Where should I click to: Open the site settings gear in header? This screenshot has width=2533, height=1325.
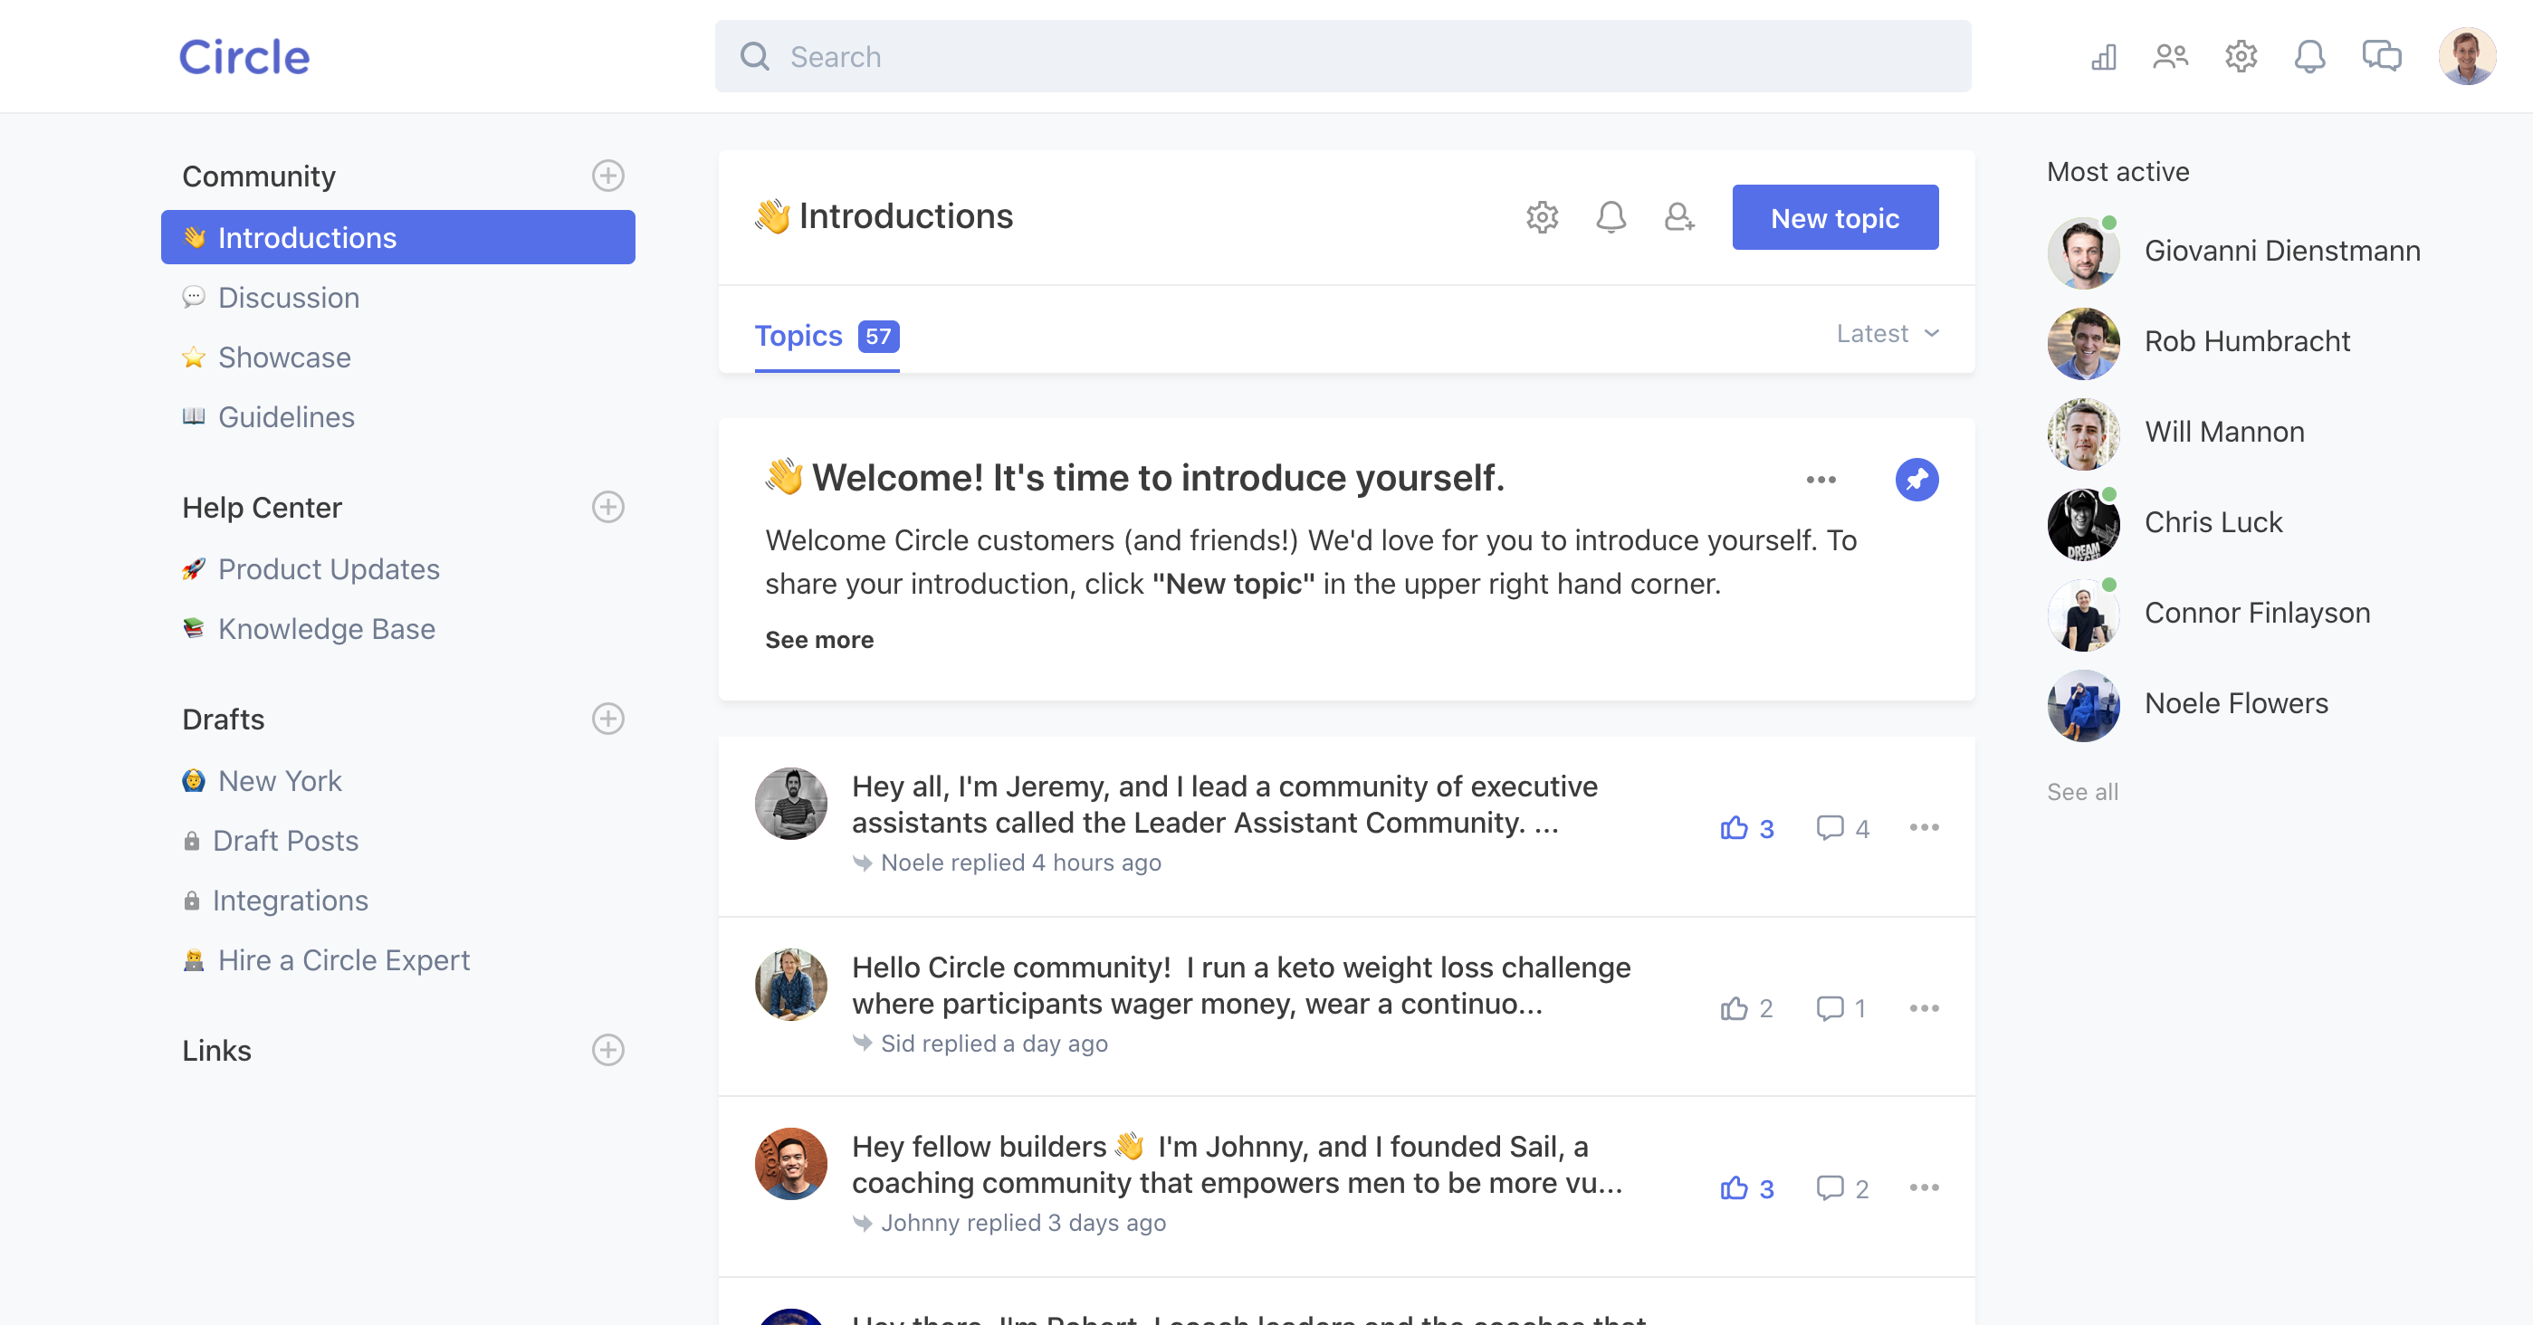(x=2241, y=57)
